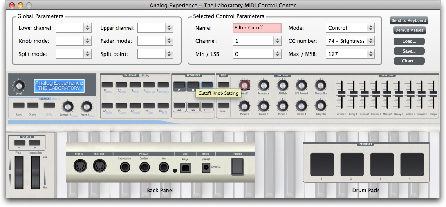Click the sequencer play button
The width and height of the screenshot is (446, 207).
click(179, 86)
